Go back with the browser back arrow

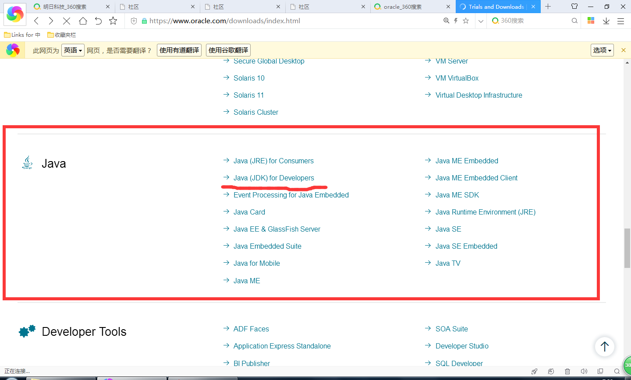coord(36,21)
